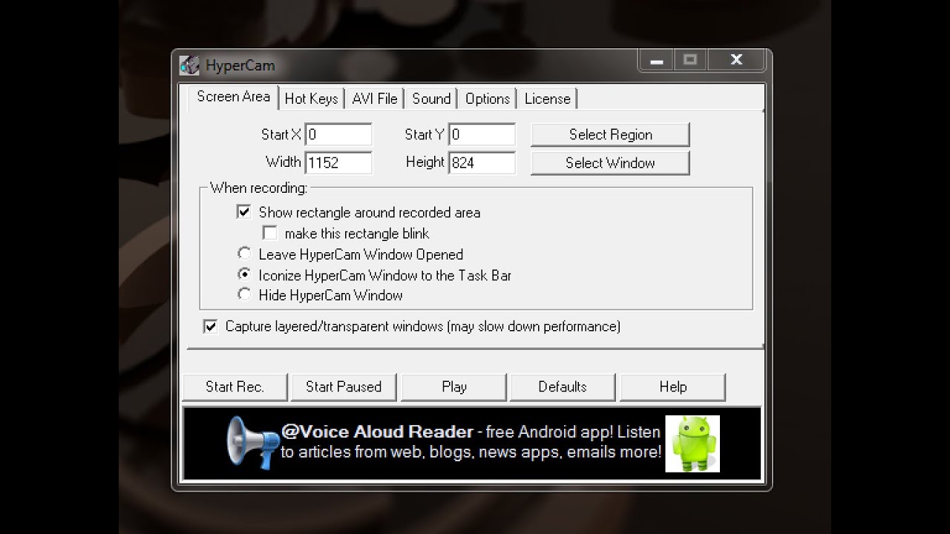Click the Width input field
Image resolution: width=950 pixels, height=534 pixels.
tap(338, 162)
